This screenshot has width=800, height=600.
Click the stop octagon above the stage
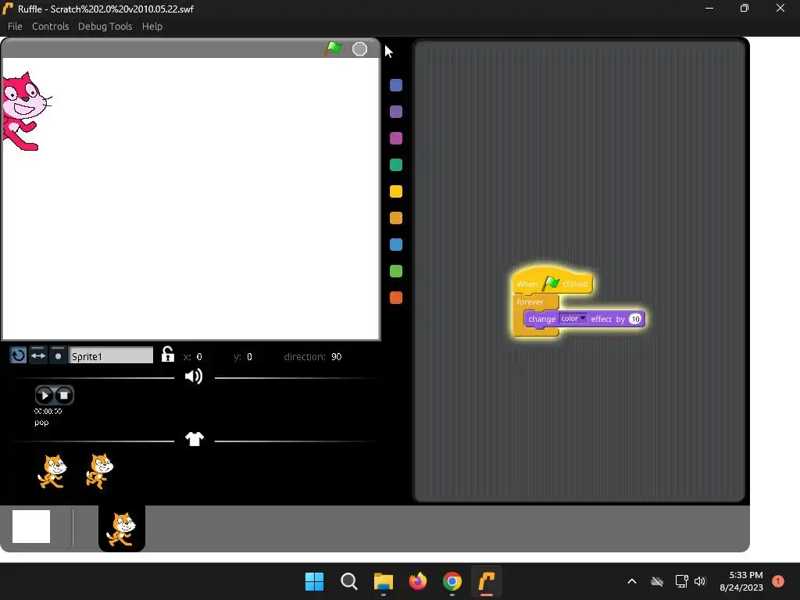[x=359, y=49]
